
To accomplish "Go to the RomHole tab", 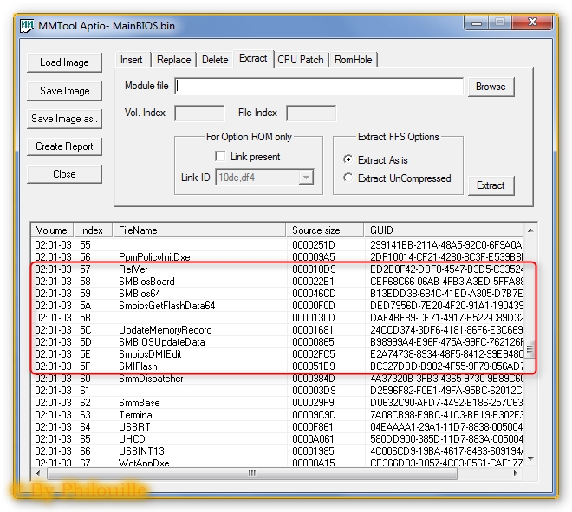I will point(354,60).
